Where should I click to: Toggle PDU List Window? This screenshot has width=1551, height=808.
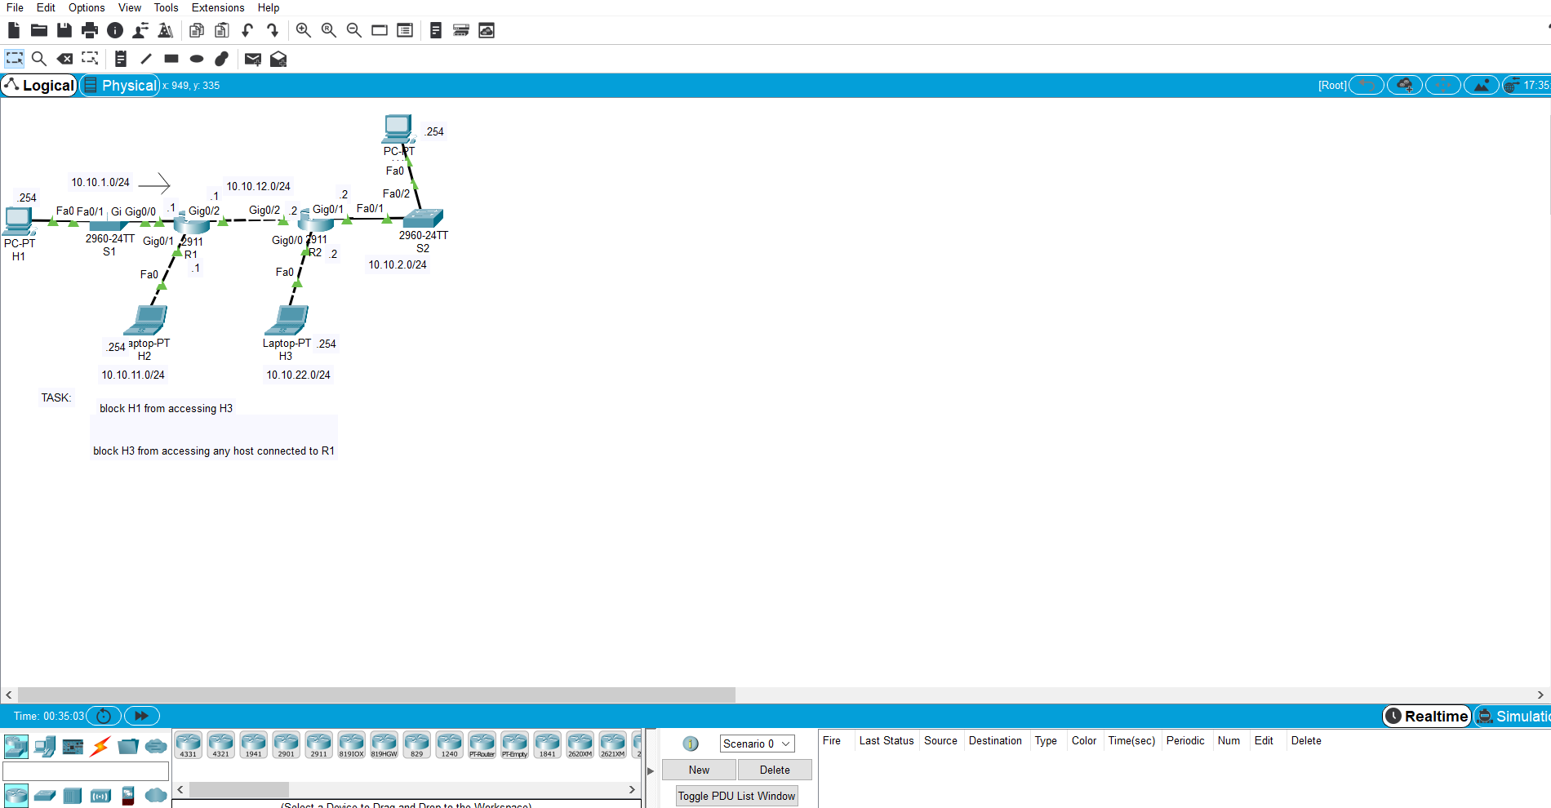click(736, 796)
